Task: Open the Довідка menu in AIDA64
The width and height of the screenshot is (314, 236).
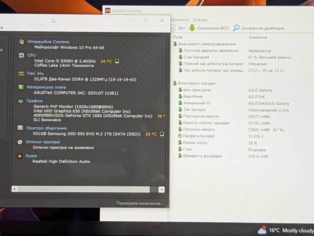Action: click(200, 20)
